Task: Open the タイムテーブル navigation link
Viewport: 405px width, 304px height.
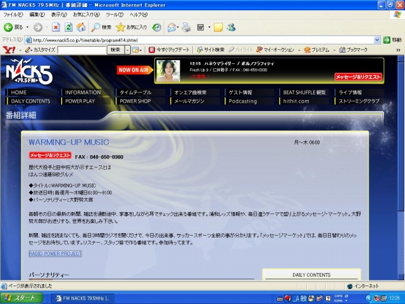Action: point(135,92)
